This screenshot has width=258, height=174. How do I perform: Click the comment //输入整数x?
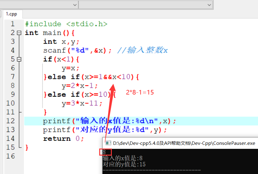point(142,50)
